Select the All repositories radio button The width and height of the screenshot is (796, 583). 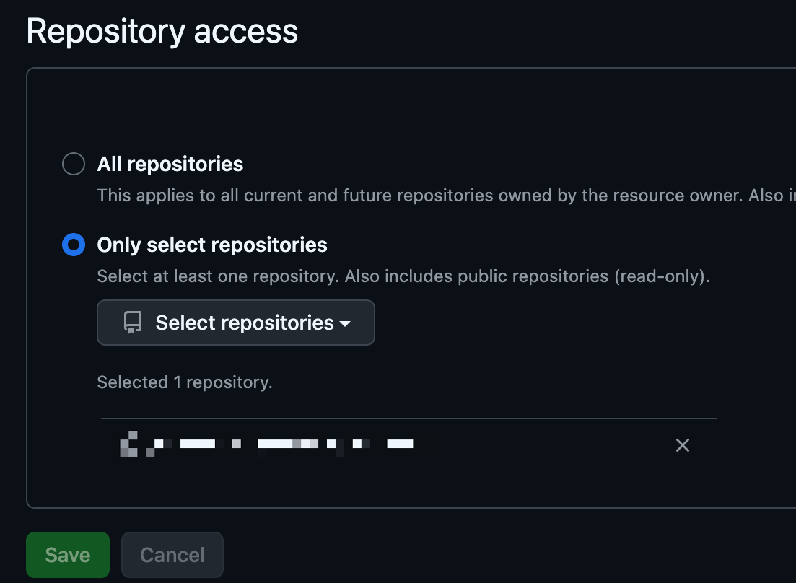click(74, 165)
